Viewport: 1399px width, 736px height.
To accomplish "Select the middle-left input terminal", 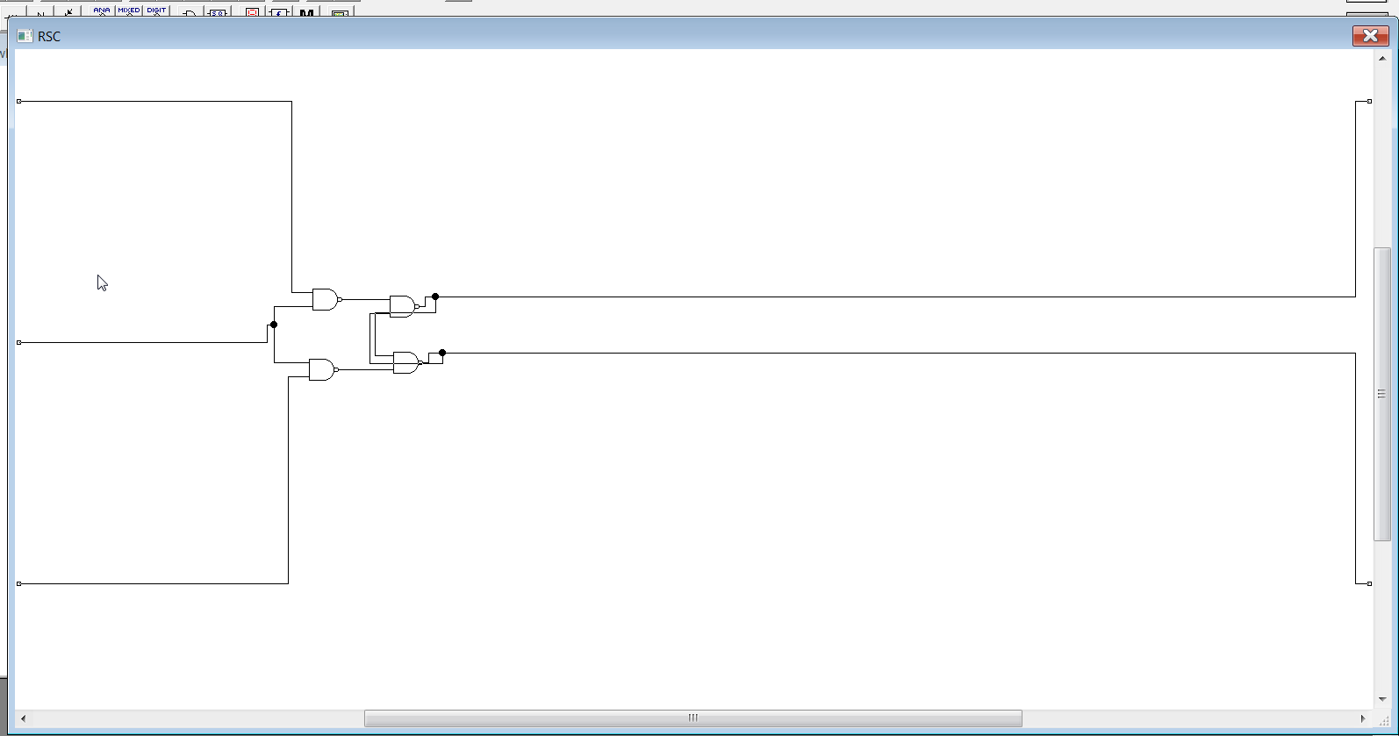I will click(19, 342).
